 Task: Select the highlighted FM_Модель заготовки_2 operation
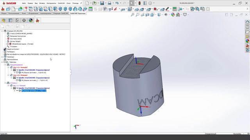pos(34,91)
